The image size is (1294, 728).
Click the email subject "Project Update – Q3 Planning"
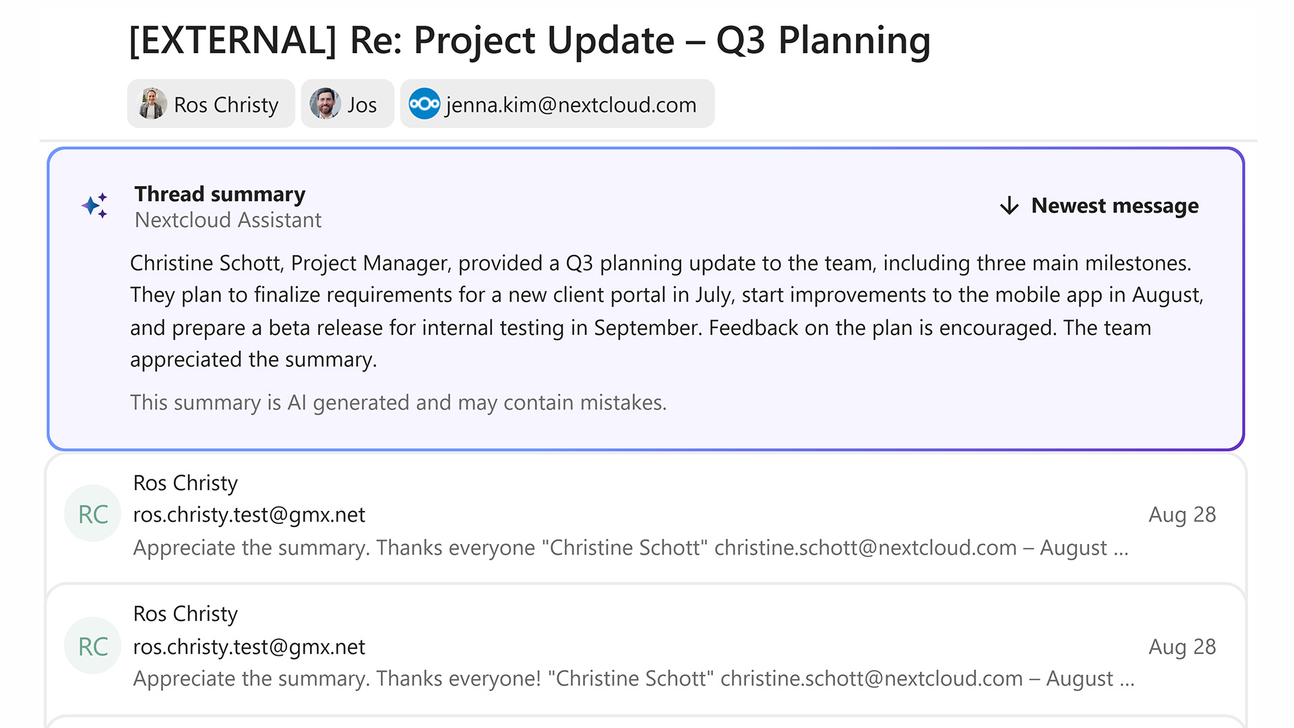pyautogui.click(x=529, y=40)
